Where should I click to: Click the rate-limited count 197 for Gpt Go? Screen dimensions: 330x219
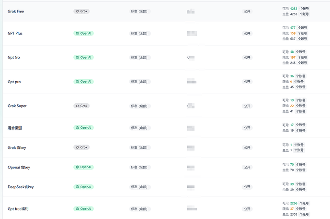pyautogui.click(x=293, y=57)
